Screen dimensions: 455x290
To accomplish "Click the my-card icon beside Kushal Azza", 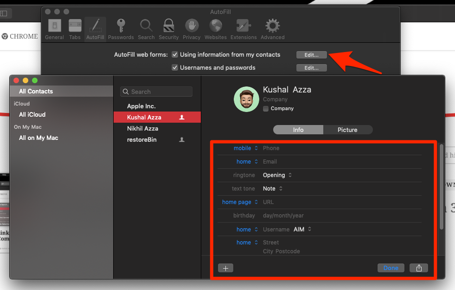I will [182, 117].
